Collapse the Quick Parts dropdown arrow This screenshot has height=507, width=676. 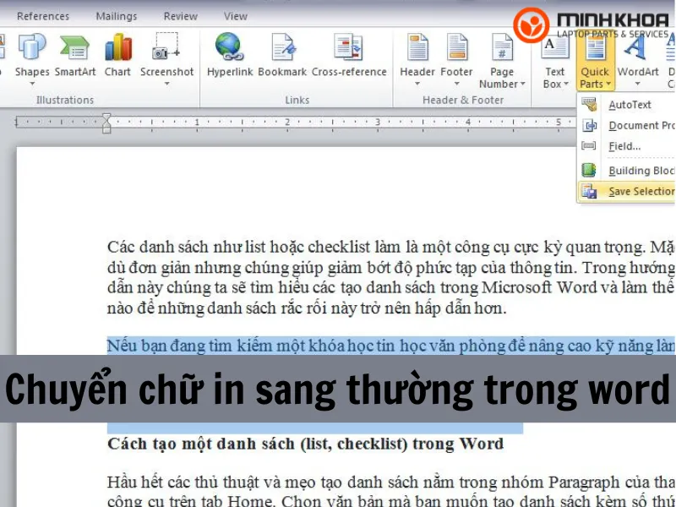(x=608, y=84)
